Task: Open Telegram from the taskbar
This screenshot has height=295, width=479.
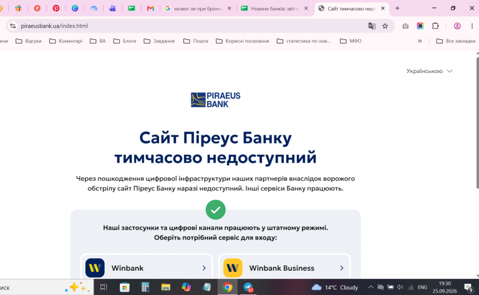Action: tap(248, 288)
